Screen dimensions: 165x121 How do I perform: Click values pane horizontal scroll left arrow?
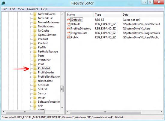pos(68,112)
